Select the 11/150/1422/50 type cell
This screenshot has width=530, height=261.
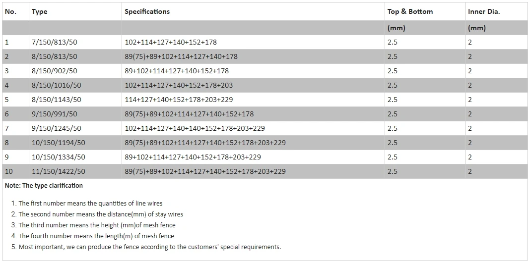(x=58, y=171)
